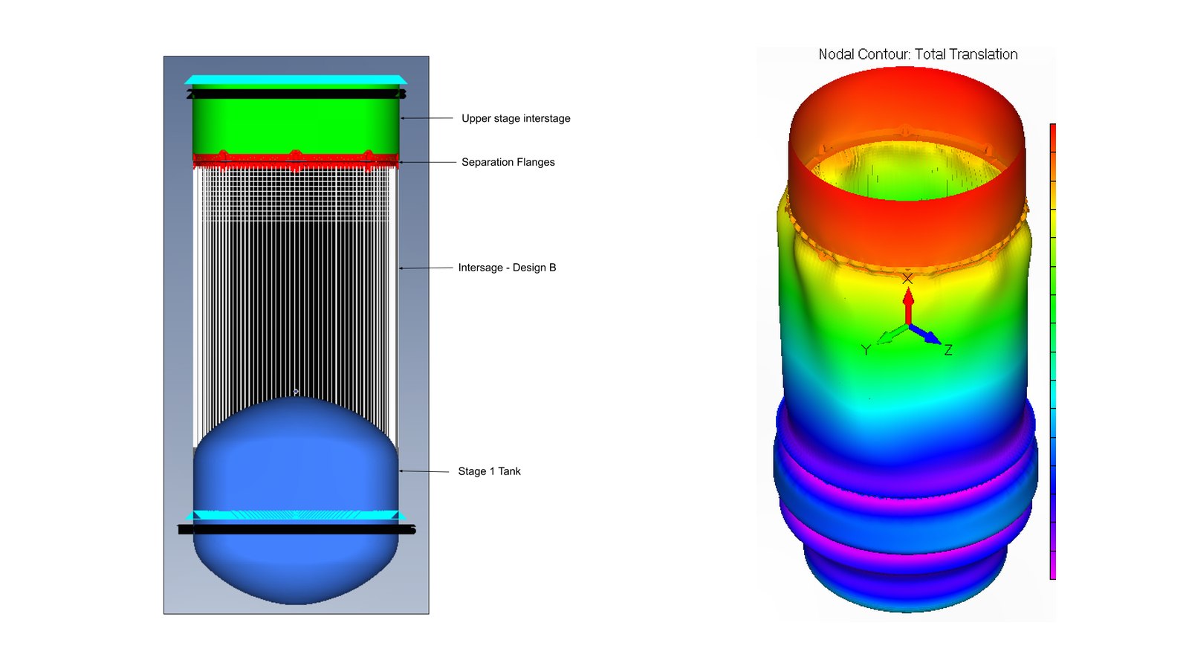Click the 'Nodal Contour: Total Translation' title

pos(918,54)
